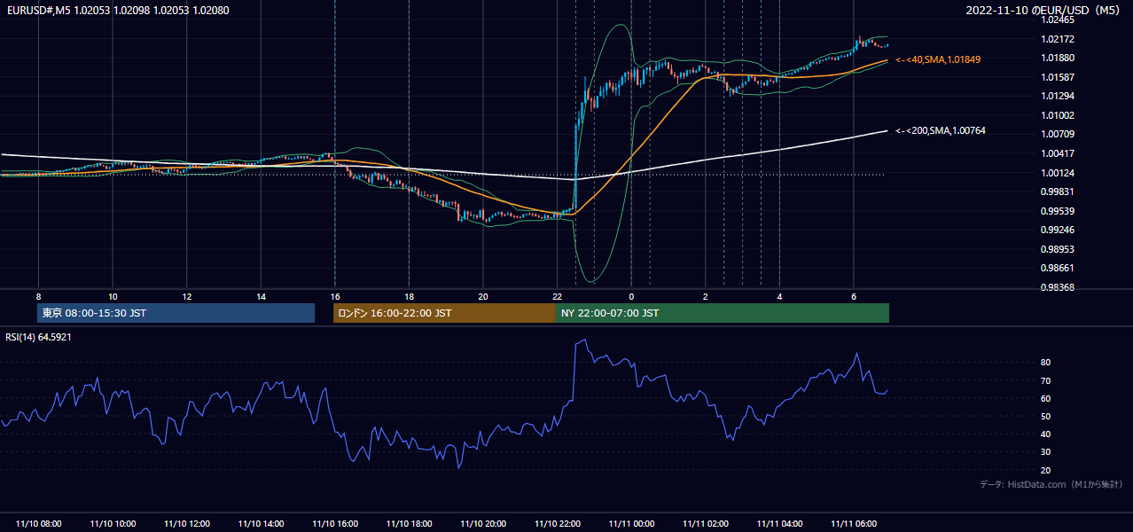The width and height of the screenshot is (1133, 532).
Task: Click RSI scale value 60
Action: pyautogui.click(x=1046, y=399)
